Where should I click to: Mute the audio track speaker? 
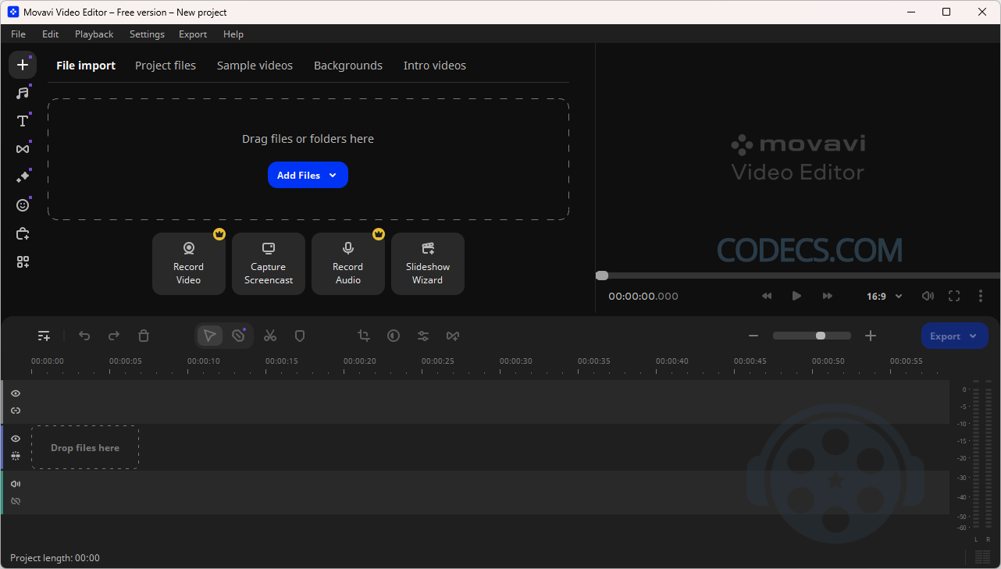coord(16,484)
